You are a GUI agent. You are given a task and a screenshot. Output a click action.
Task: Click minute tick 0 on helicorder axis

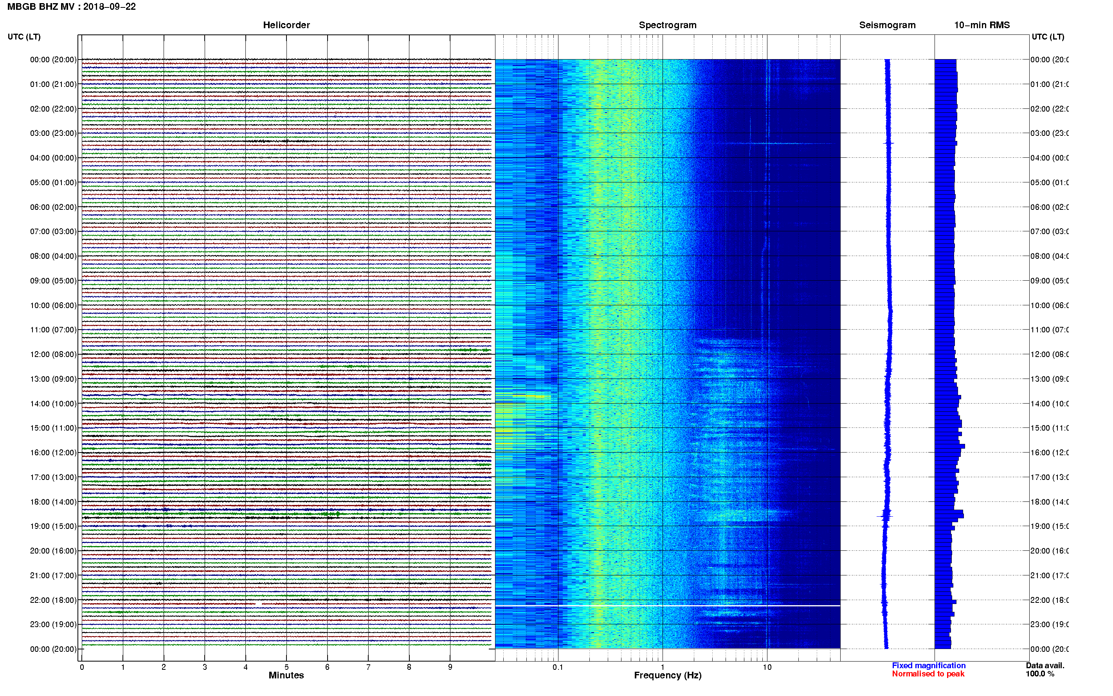[82, 667]
